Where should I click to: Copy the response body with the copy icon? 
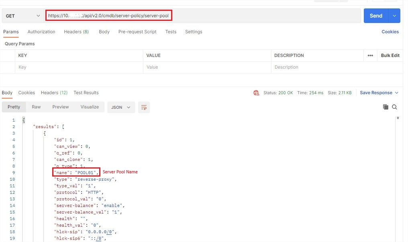pyautogui.click(x=386, y=107)
